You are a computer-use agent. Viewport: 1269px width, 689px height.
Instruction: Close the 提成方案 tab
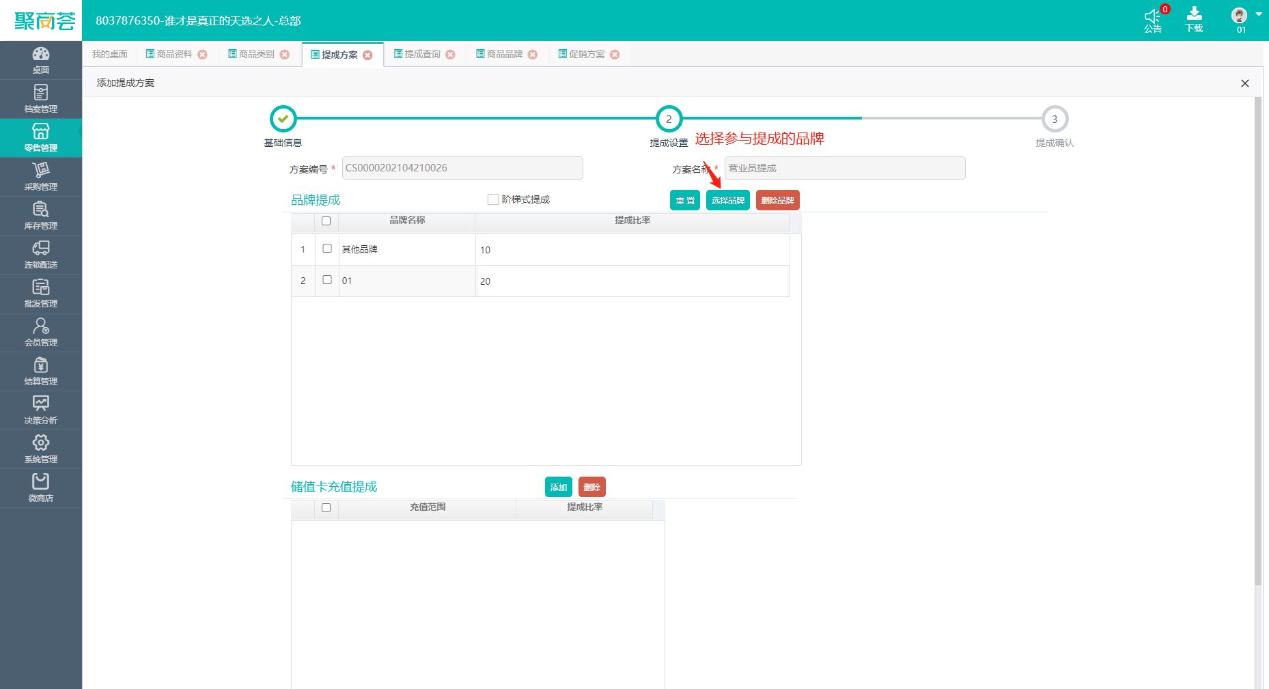tap(367, 55)
